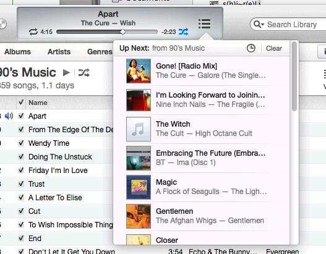Image resolution: width=326 pixels, height=254 pixels.
Task: Click the Gone! [Radio Mix] album artwork
Action: (139, 71)
